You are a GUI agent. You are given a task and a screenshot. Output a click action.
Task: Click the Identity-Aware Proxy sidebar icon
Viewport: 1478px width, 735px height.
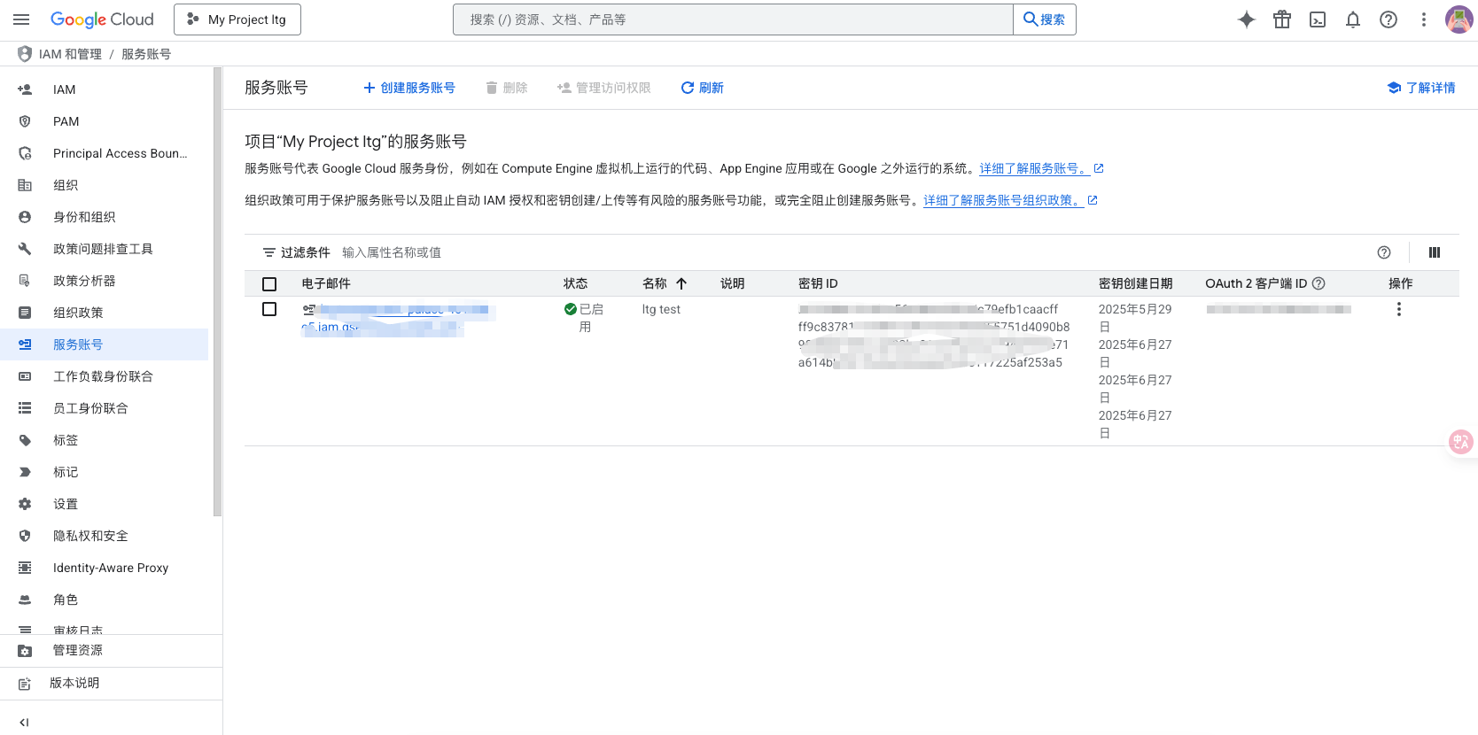[x=25, y=568]
